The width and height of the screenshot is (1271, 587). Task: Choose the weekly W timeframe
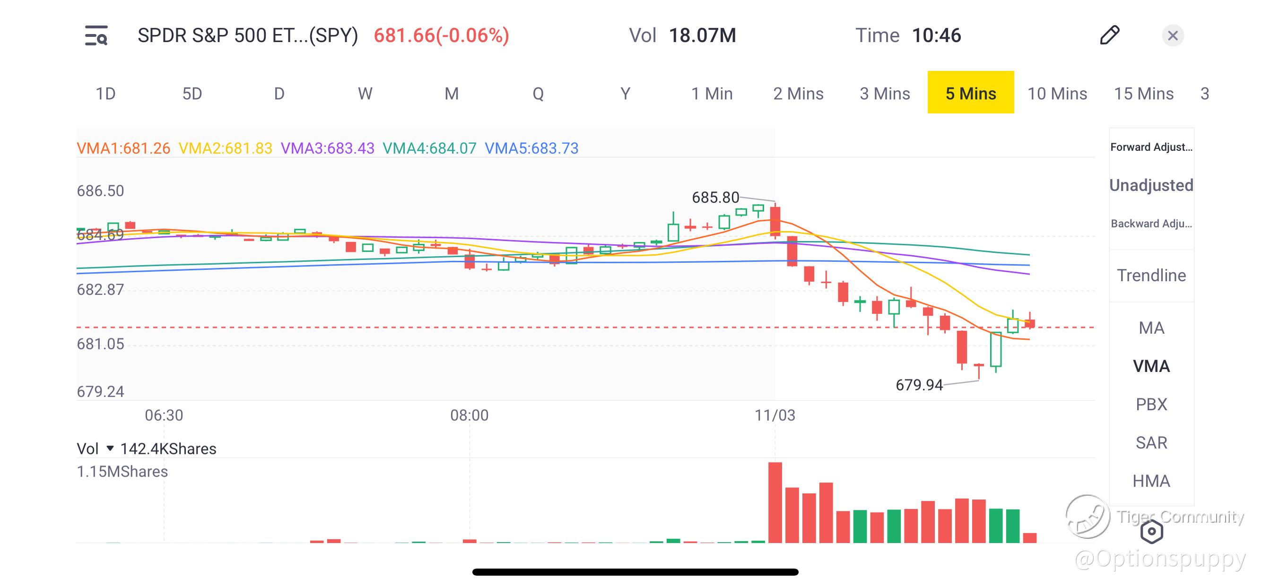click(x=365, y=93)
